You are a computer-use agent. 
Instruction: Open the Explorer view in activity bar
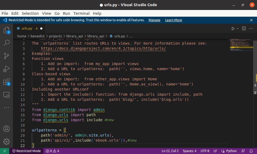[6, 30]
